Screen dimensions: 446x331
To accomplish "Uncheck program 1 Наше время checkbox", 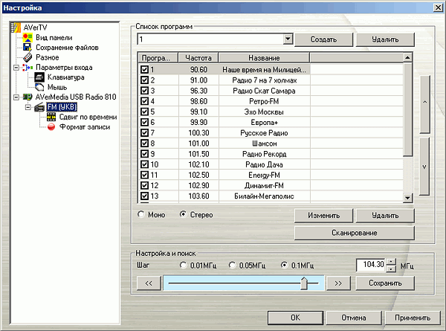I will (x=144, y=69).
